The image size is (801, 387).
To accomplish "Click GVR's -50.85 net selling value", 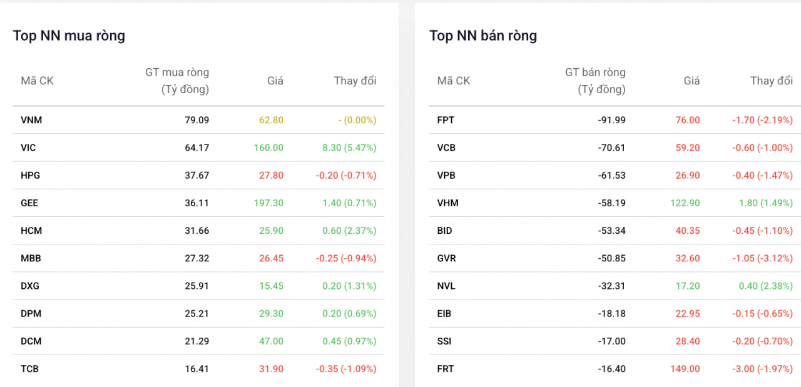I will (x=611, y=258).
